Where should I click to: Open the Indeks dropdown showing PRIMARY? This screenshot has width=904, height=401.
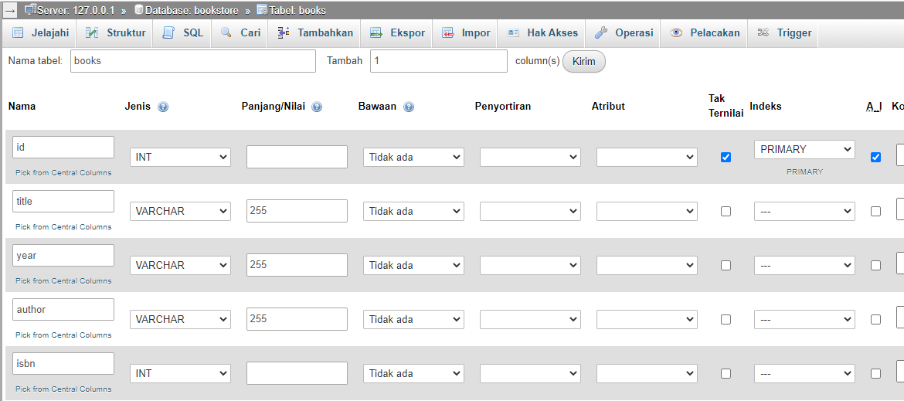804,149
